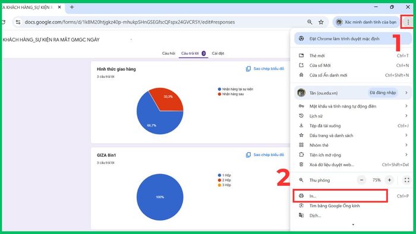The image size is (416, 234).
Task: Expand the Lịch sử submenu arrow
Action: 406,116
